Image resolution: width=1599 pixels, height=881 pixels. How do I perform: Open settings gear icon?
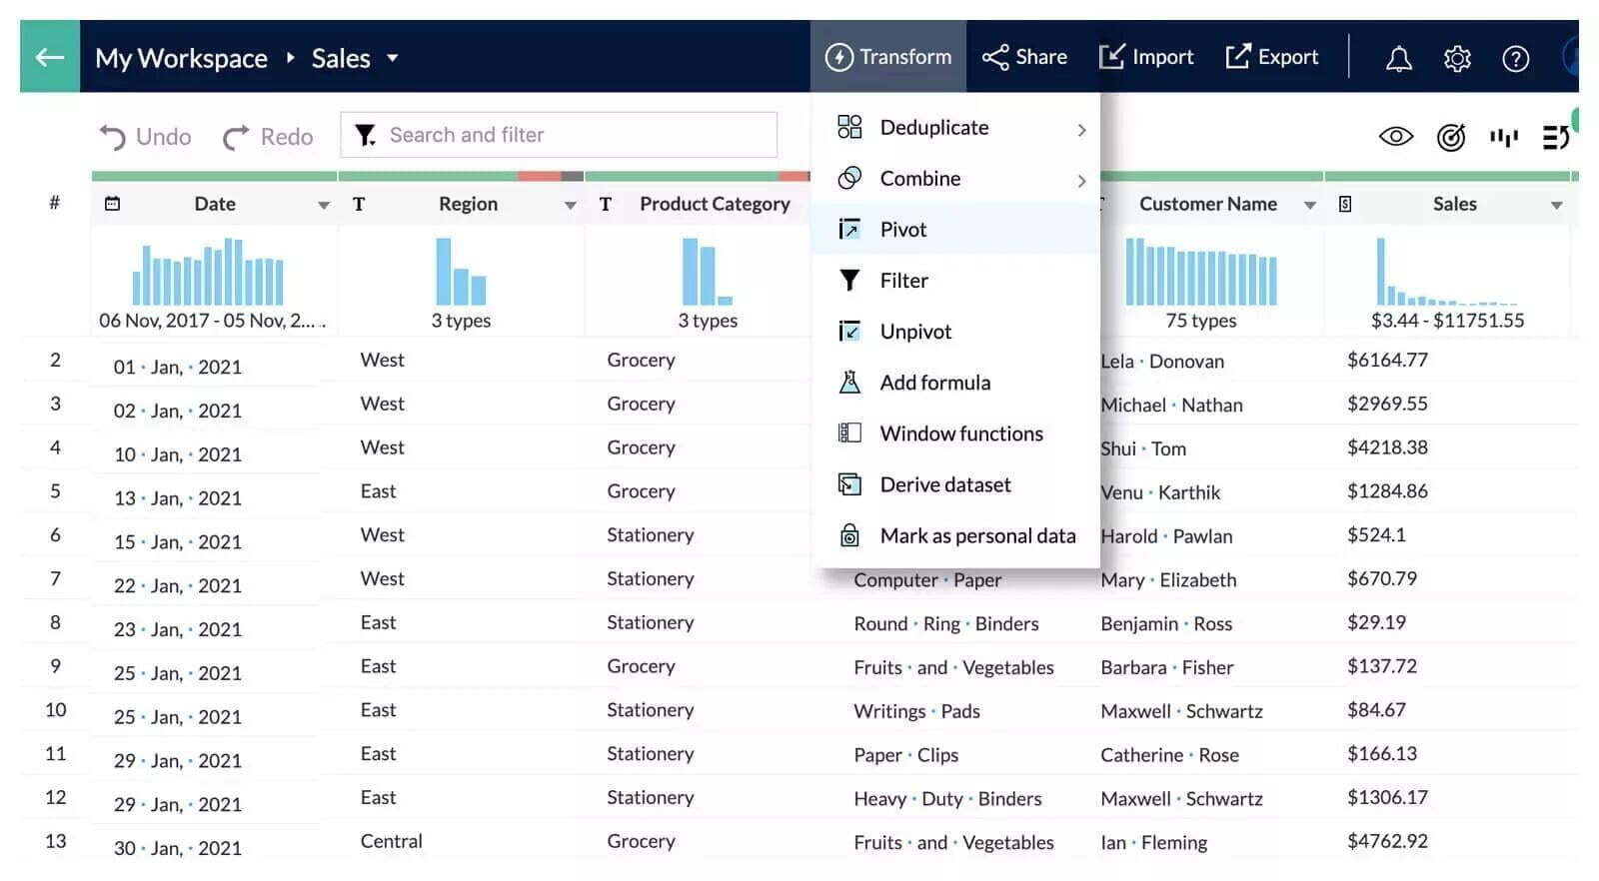tap(1457, 59)
